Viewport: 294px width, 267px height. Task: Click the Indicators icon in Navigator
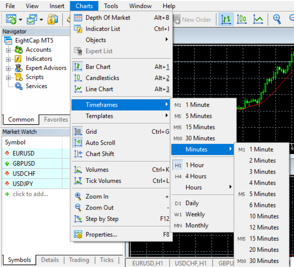click(x=18, y=59)
